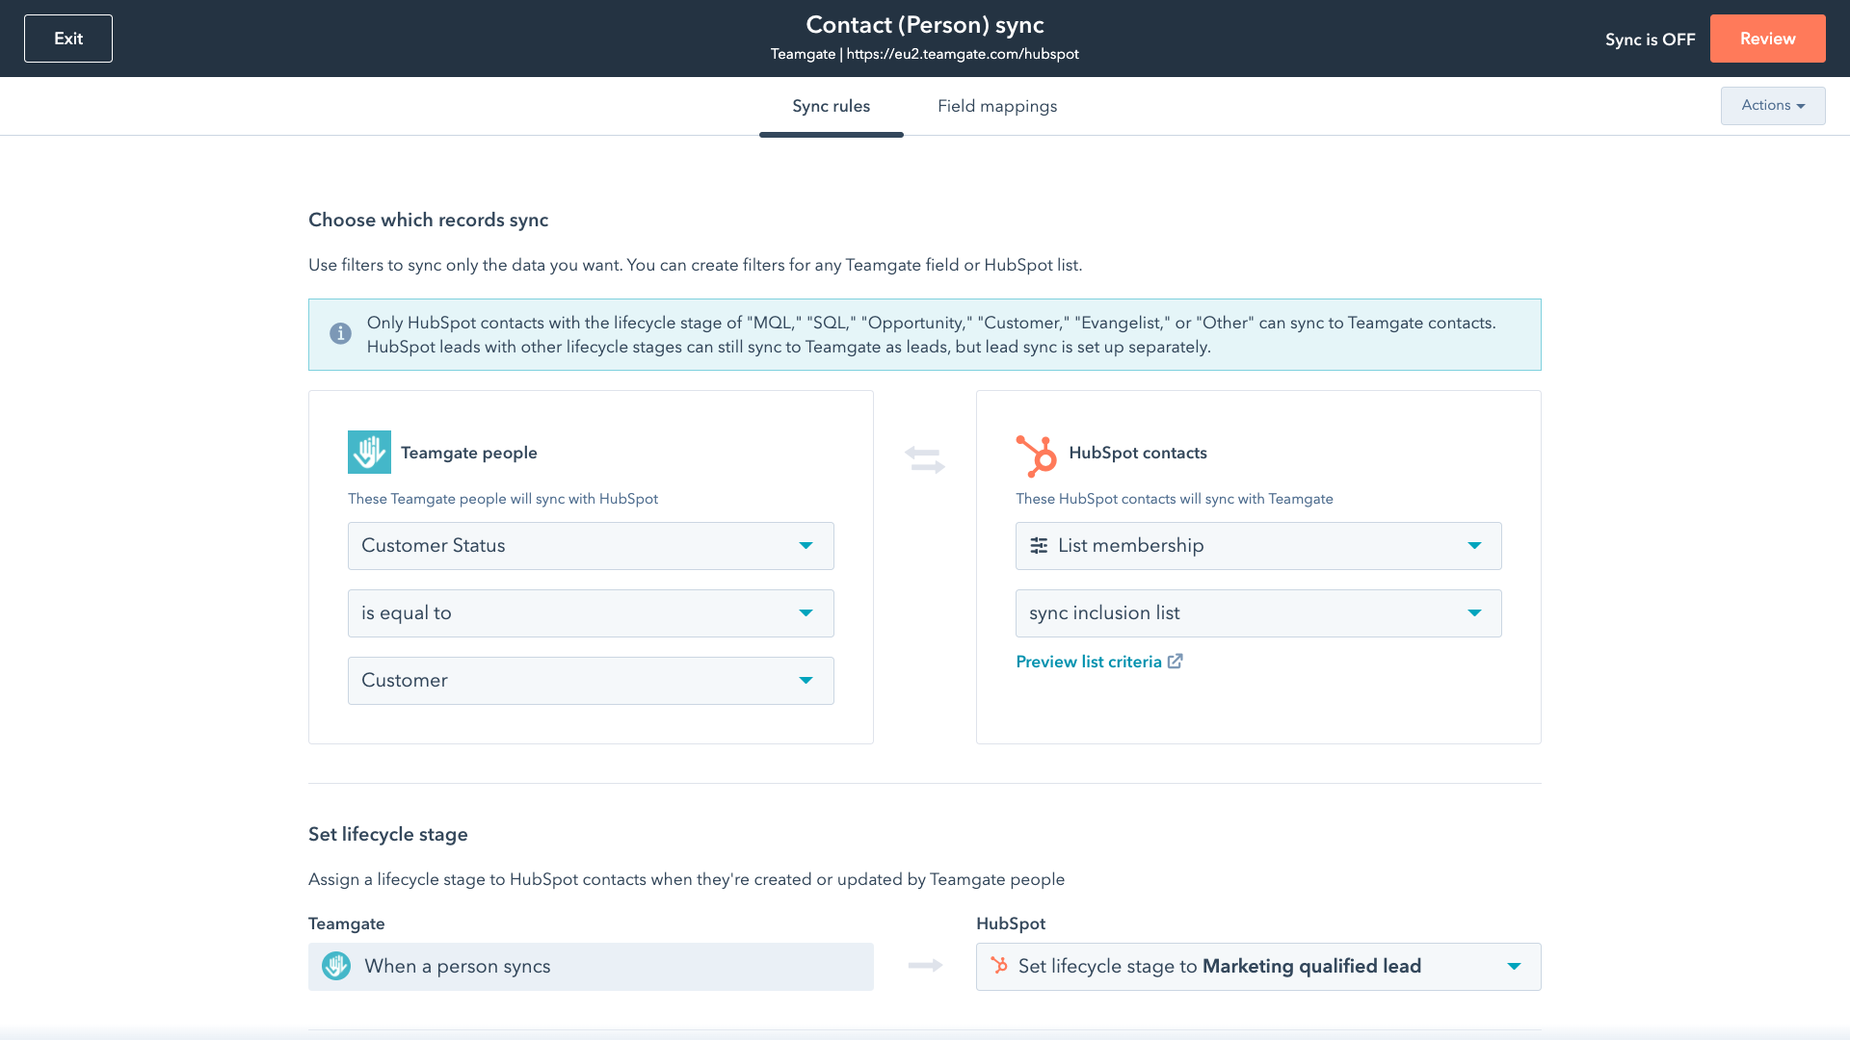Viewport: 1850px width, 1040px height.
Task: Click the HubSpot icon in the lifecycle stage selector
Action: pos(999,966)
